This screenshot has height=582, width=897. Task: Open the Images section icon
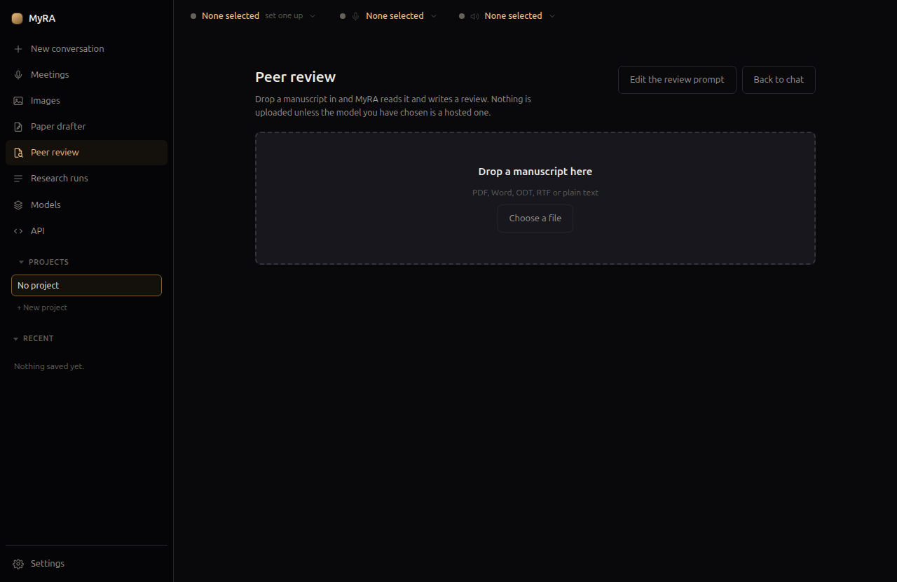18,101
